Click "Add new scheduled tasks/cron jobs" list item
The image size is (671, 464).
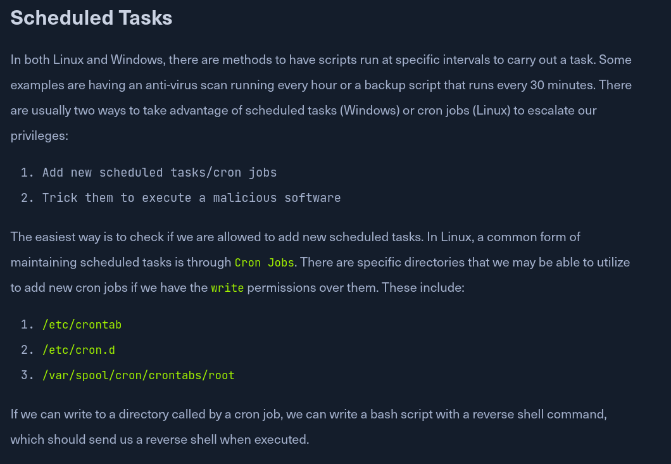tap(160, 172)
